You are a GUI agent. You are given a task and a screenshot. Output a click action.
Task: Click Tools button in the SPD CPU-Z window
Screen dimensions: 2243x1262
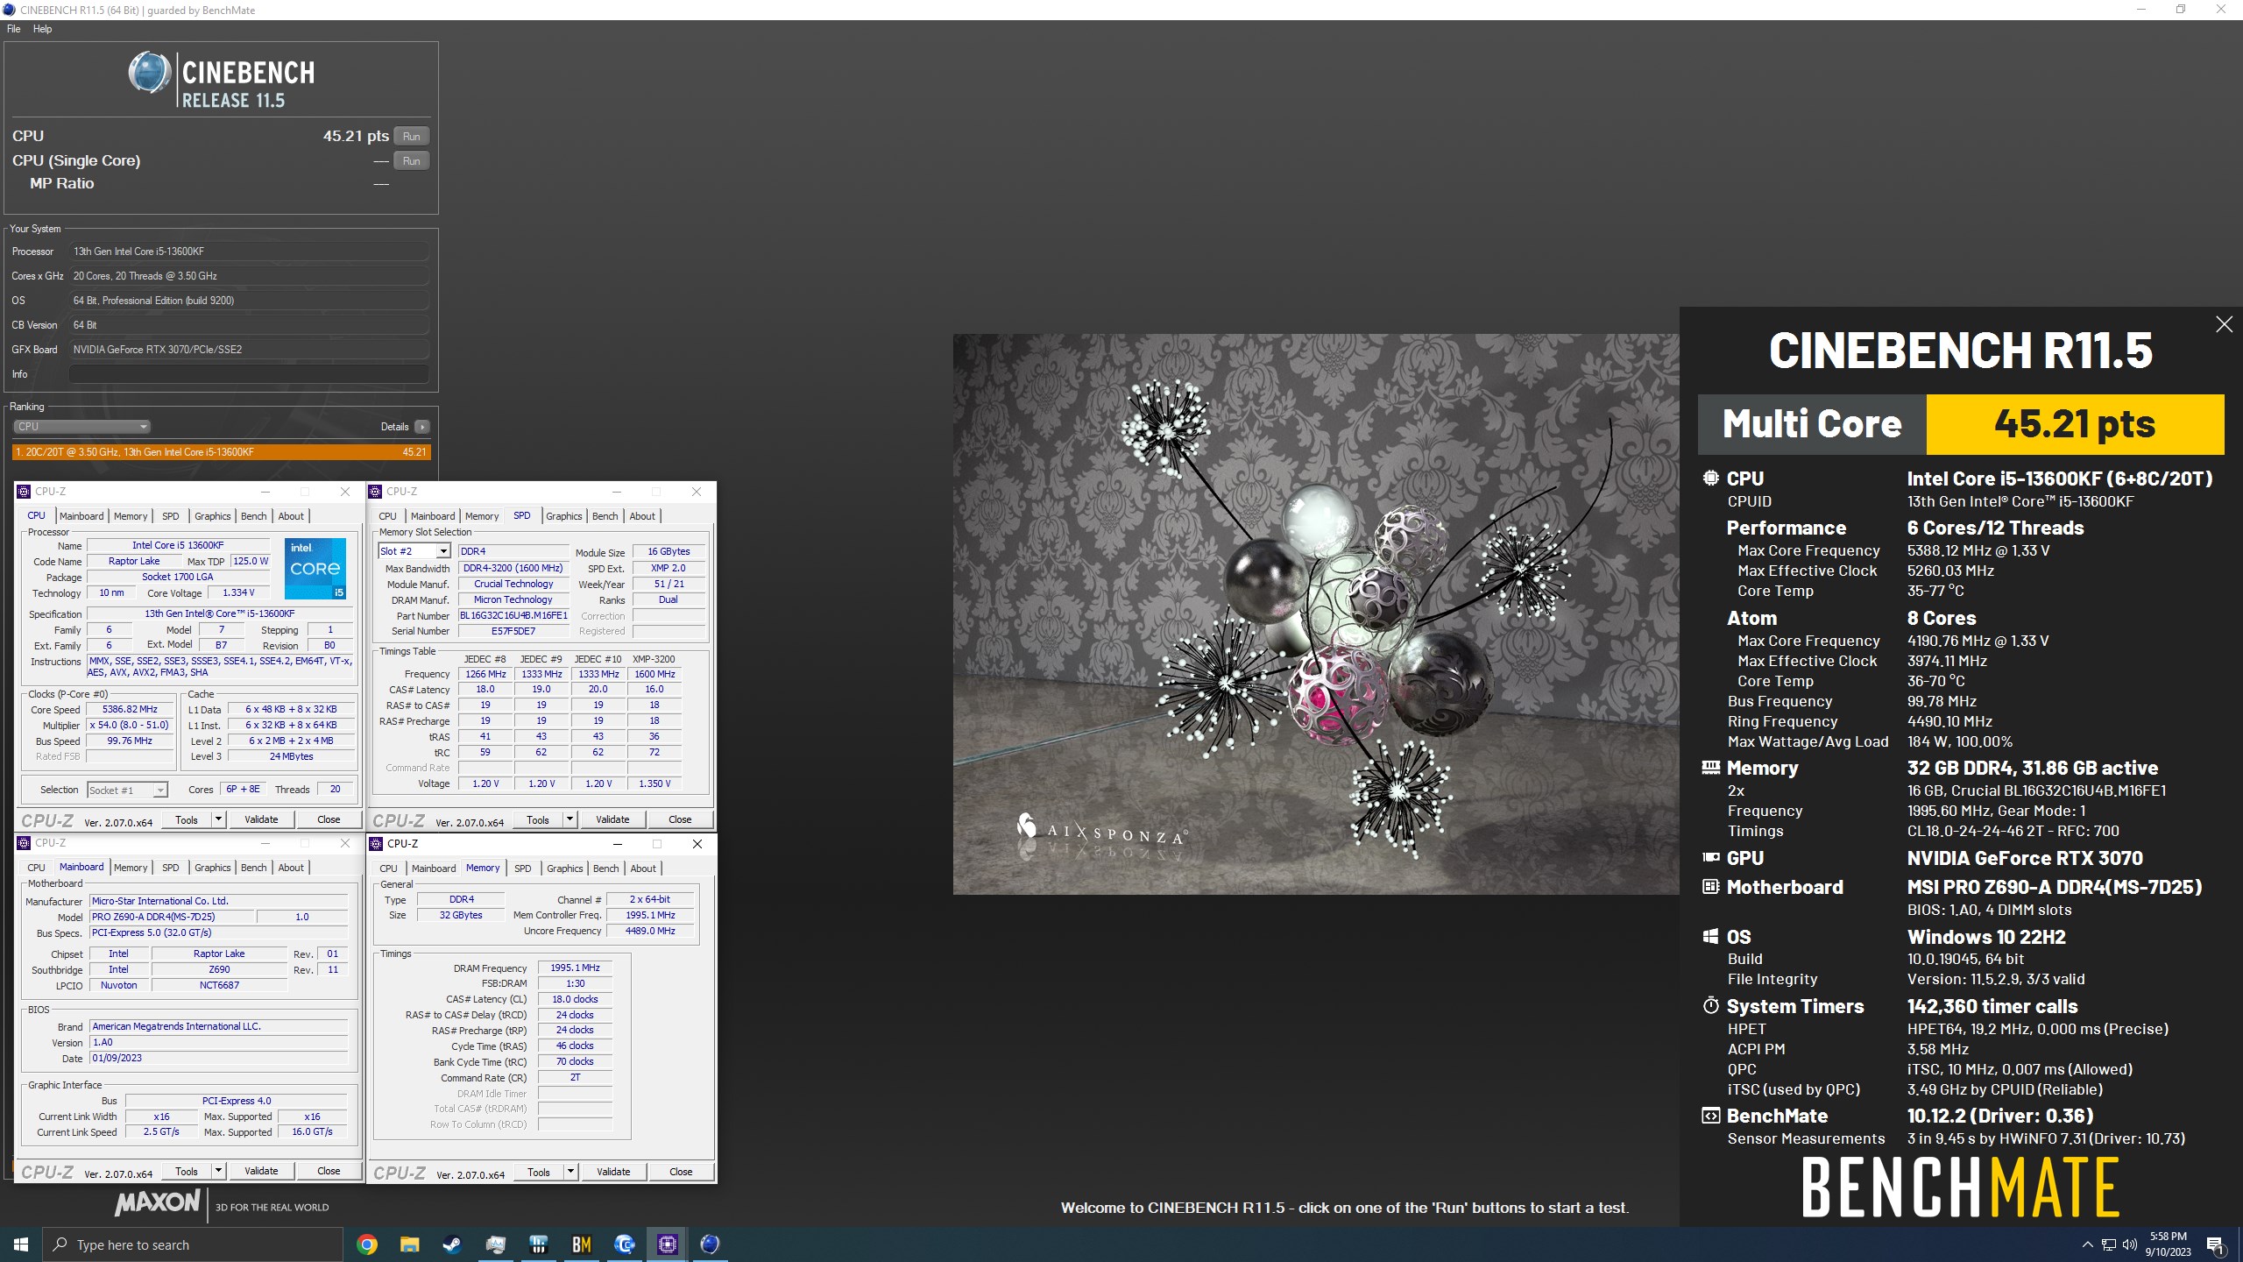(x=538, y=819)
